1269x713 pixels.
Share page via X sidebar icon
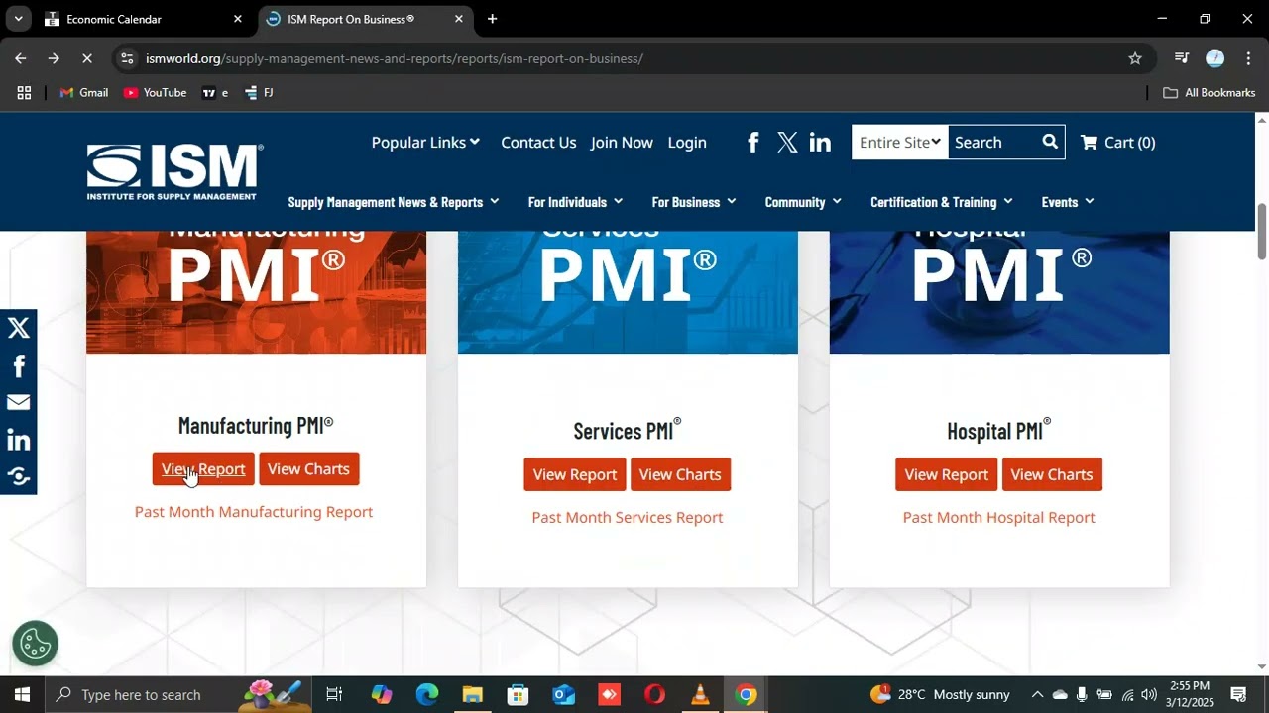[19, 328]
